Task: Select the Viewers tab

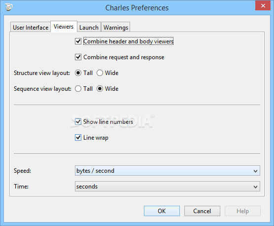Action: [64, 27]
